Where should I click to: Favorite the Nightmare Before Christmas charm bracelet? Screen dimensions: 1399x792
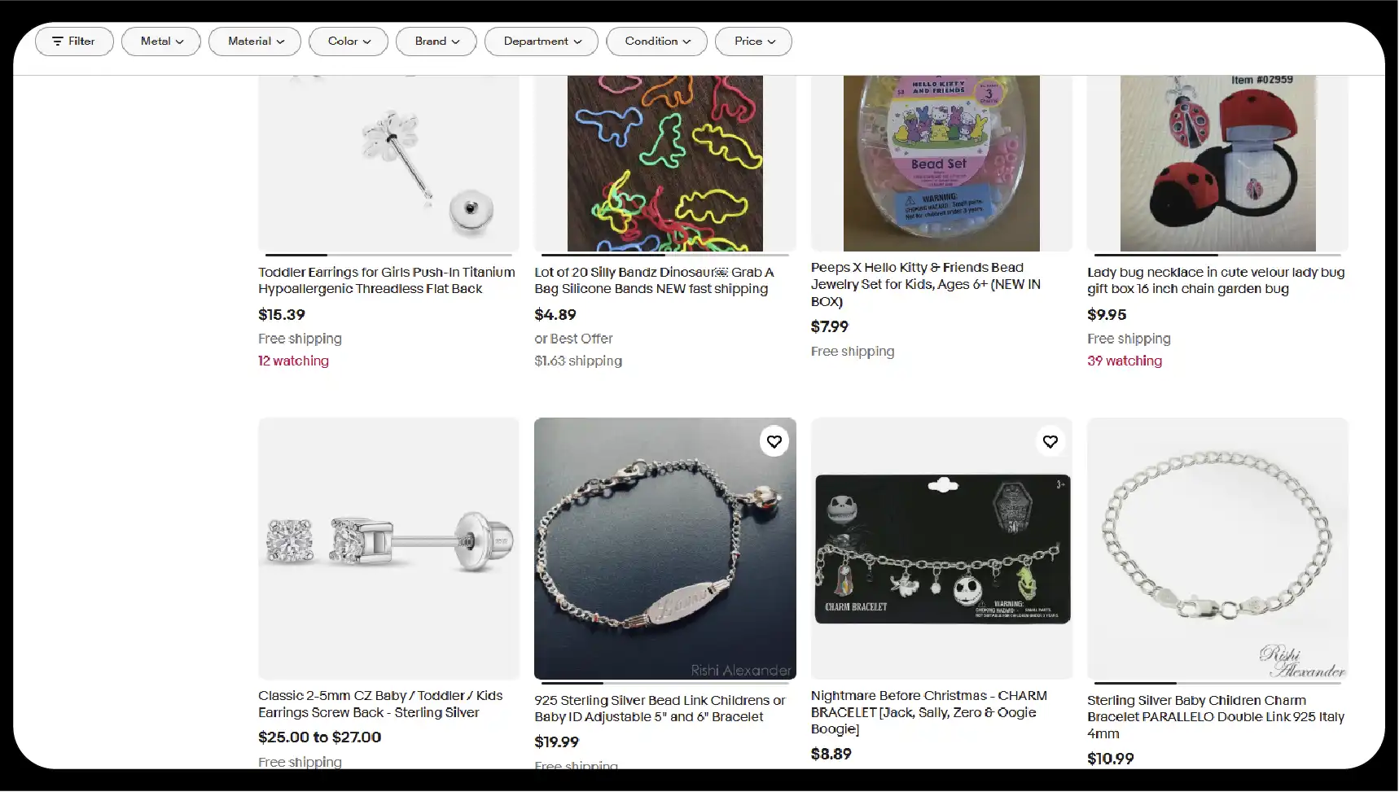click(1050, 441)
